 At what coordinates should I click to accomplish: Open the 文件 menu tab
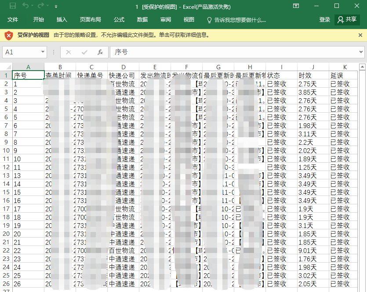(13, 20)
